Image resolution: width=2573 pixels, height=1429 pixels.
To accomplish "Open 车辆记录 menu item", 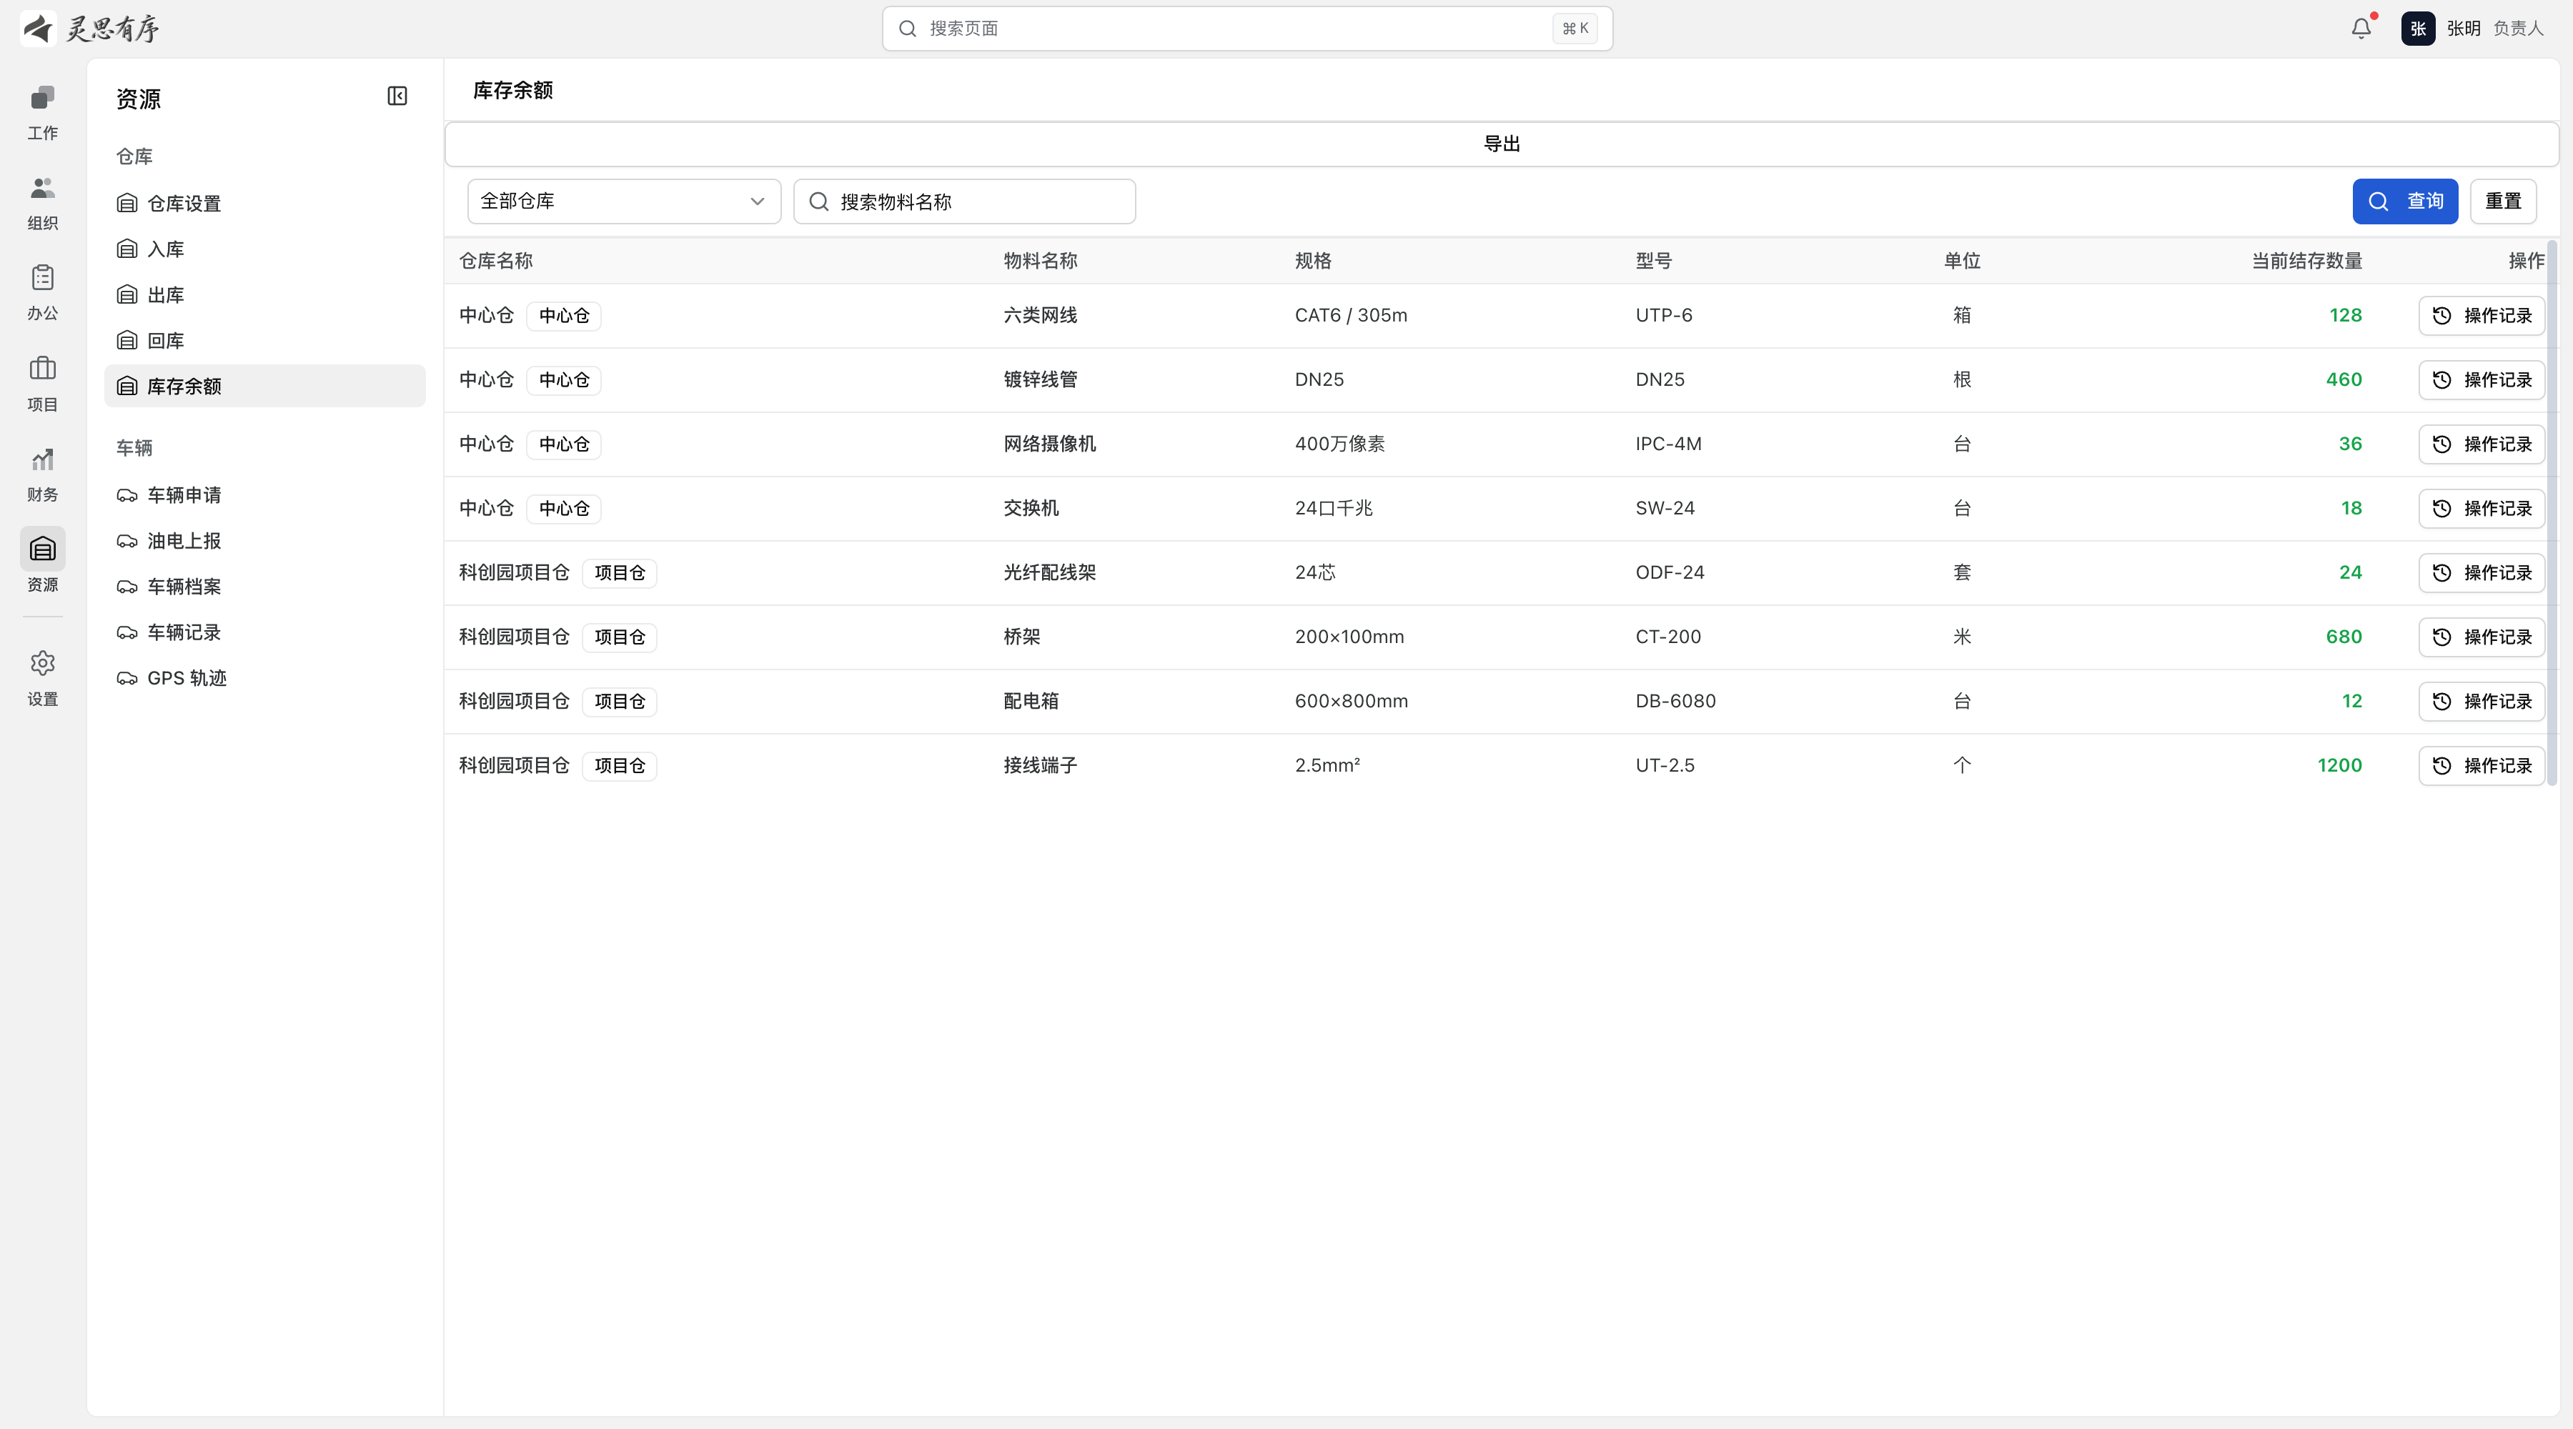I will (x=264, y=633).
